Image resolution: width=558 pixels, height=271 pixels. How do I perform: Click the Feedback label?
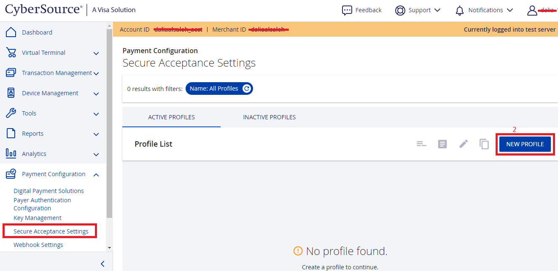click(369, 10)
